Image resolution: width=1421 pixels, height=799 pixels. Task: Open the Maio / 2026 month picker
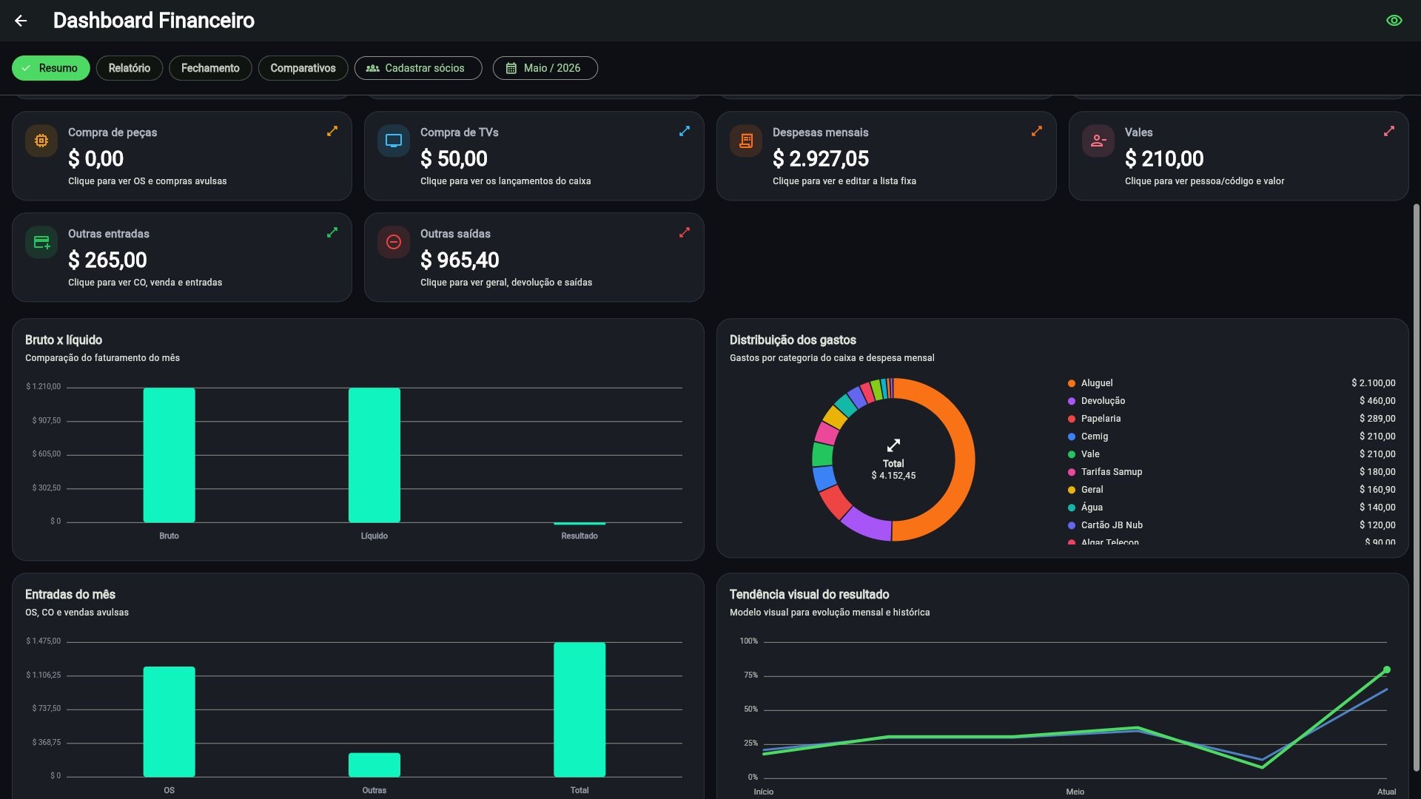tap(545, 68)
